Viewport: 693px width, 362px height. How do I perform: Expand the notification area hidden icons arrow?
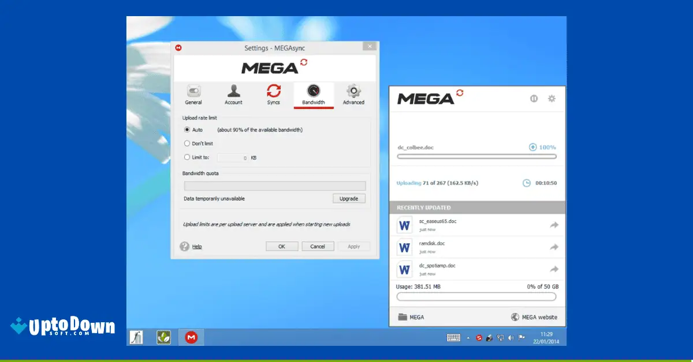pyautogui.click(x=468, y=337)
